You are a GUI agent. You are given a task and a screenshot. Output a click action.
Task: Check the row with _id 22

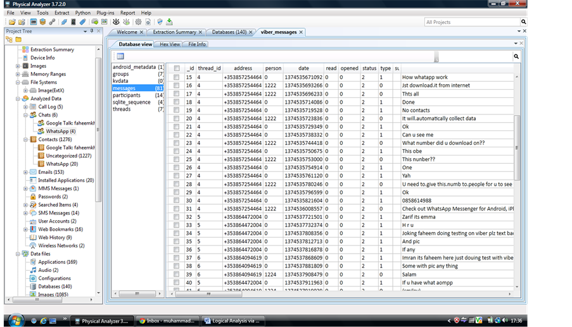tap(177, 135)
